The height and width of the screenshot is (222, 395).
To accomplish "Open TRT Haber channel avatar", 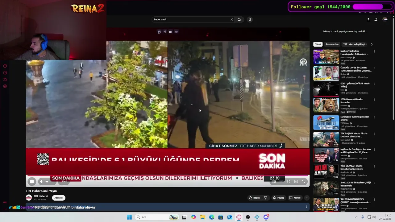I will pyautogui.click(x=29, y=198).
